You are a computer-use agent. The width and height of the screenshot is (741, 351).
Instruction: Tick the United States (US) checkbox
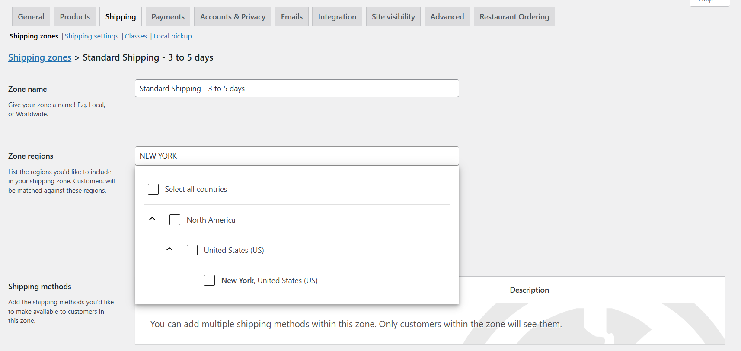point(192,250)
